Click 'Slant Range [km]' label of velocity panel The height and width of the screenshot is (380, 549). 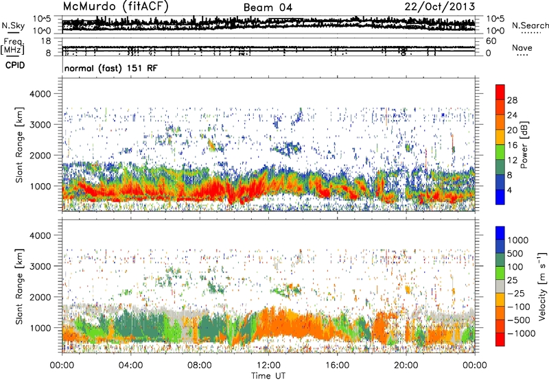pos(19,287)
